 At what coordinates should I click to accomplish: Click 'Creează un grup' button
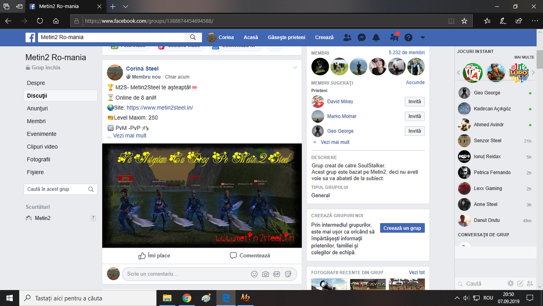click(402, 228)
